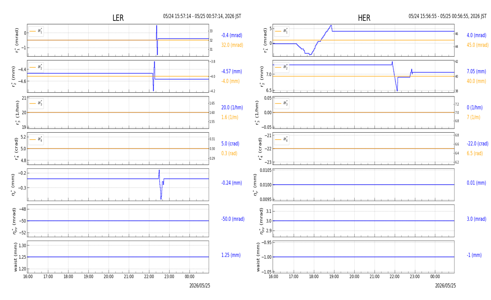491x300 pixels.
Task: Click the 16:00 tick on LER time axis
Action: tap(28, 277)
